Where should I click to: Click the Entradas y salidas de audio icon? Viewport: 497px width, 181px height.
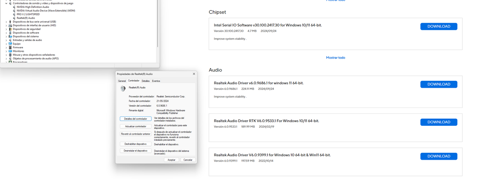tap(10, 40)
